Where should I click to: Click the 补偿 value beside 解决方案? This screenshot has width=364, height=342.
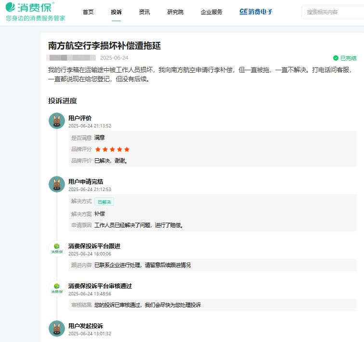pyautogui.click(x=100, y=214)
